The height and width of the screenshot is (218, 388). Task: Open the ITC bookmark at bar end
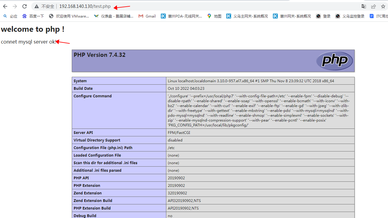coord(379,16)
